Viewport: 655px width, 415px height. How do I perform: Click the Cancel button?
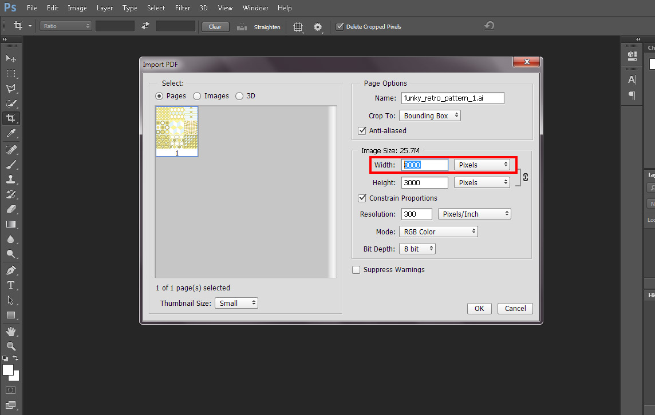[x=515, y=309]
